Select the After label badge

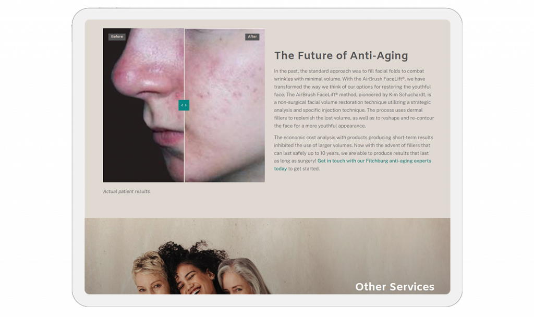coord(252,36)
